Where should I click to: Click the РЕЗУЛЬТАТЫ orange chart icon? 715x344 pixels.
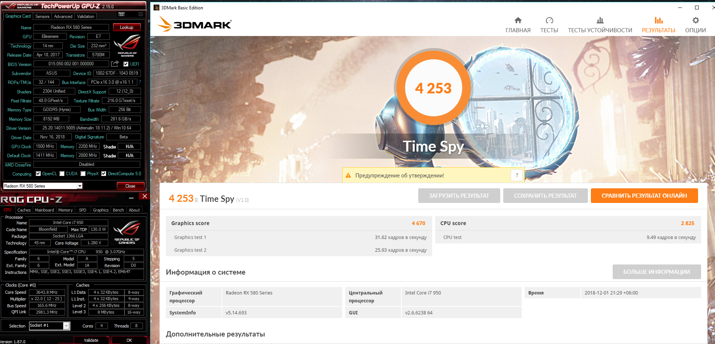point(659,20)
